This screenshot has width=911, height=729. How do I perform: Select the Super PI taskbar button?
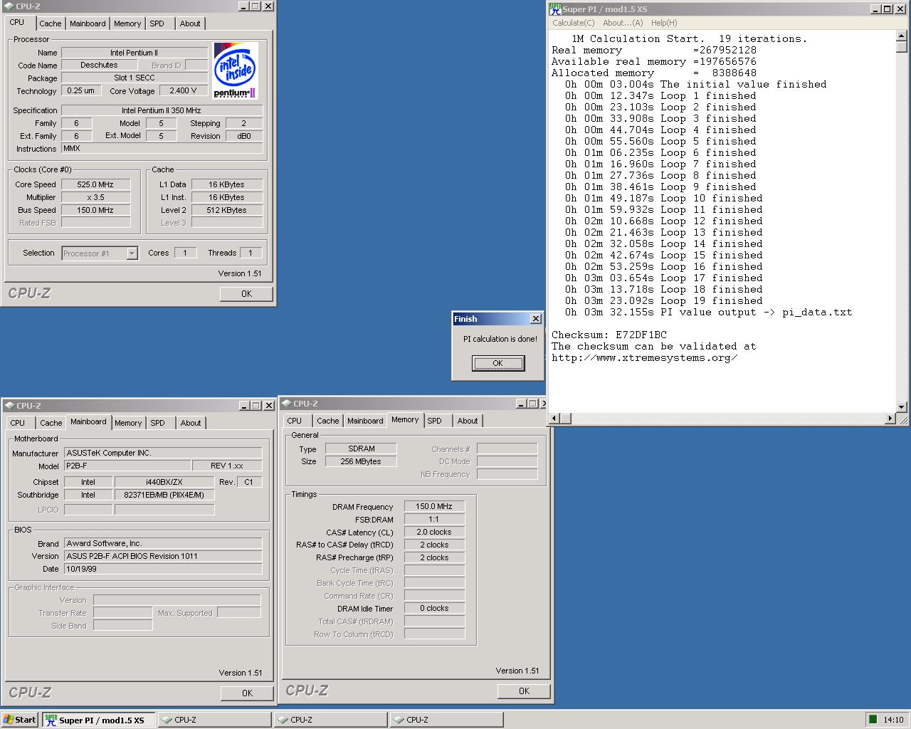click(x=98, y=720)
